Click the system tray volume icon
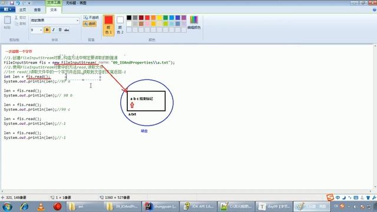Image resolution: width=377 pixels, height=212 pixels. [355, 207]
